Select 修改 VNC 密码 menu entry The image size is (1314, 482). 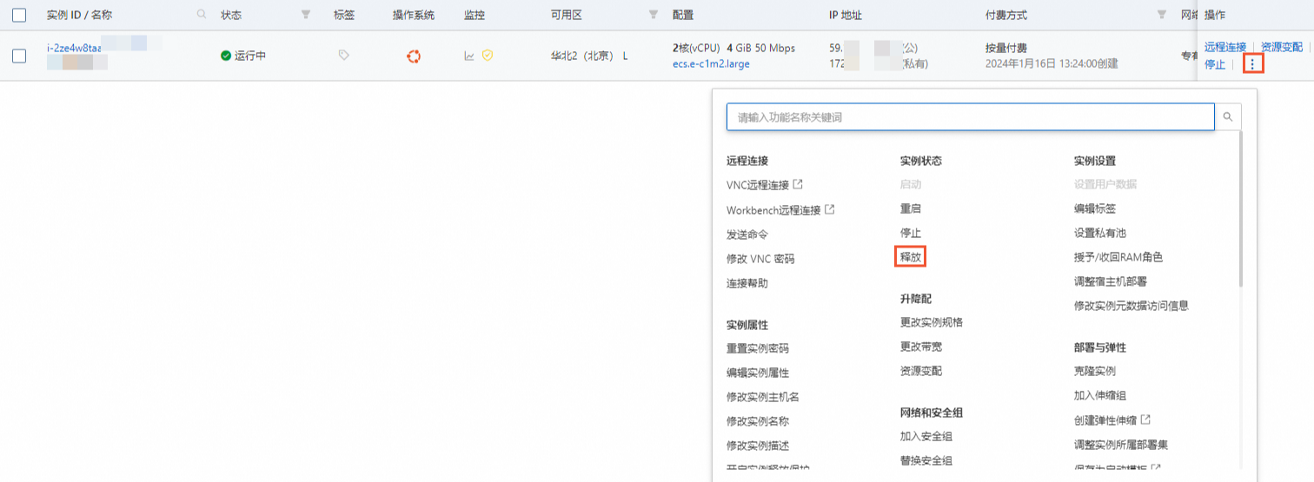[x=760, y=259]
